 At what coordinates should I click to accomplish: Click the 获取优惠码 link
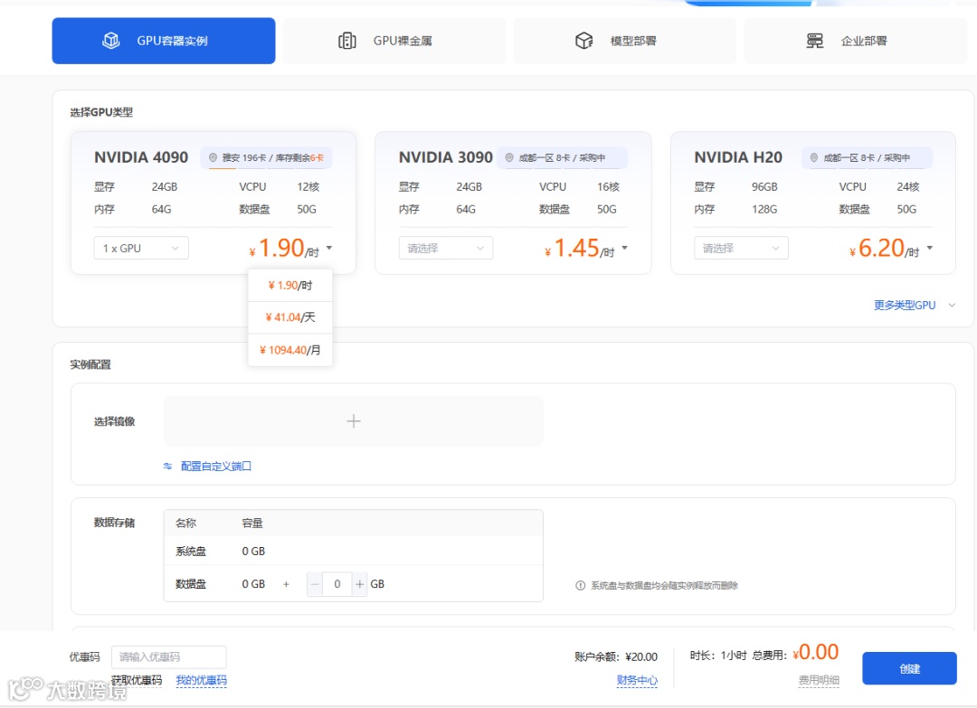click(137, 680)
